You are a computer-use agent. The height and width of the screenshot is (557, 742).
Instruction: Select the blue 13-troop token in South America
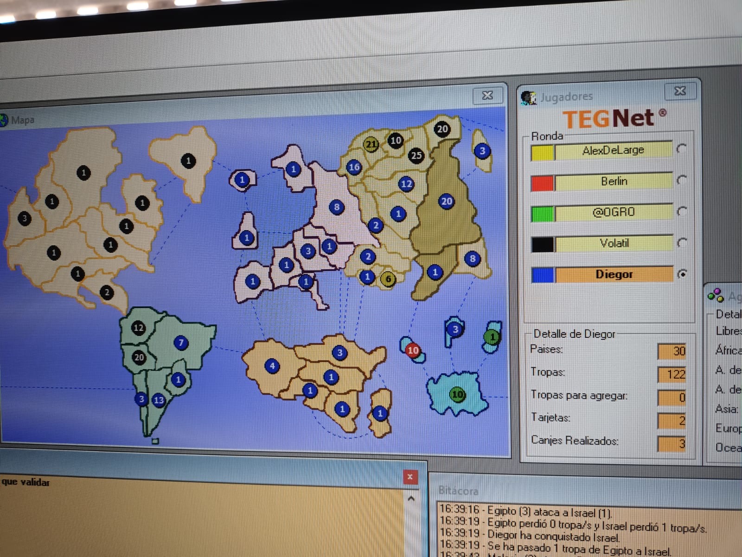tap(159, 400)
